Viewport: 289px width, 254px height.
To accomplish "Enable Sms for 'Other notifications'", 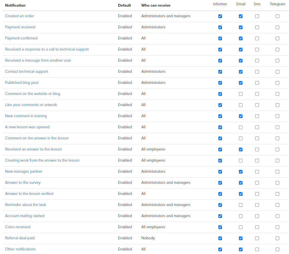I will pos(257,249).
